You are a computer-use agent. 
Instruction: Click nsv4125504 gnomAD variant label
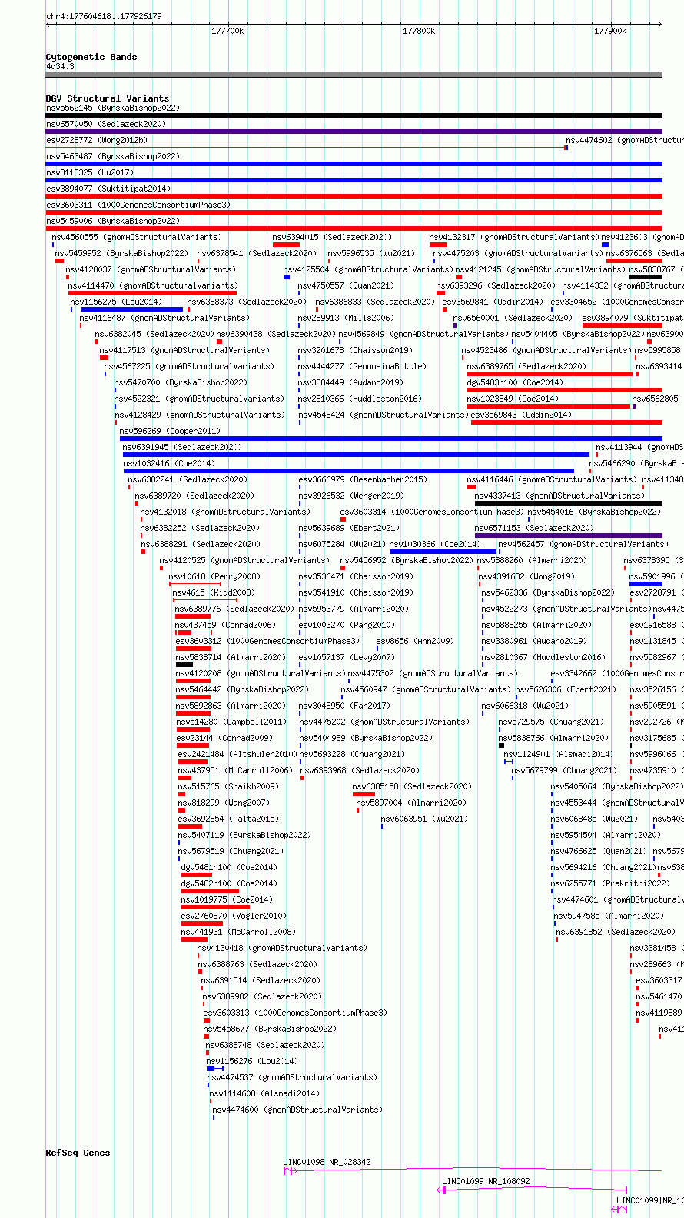368,269
